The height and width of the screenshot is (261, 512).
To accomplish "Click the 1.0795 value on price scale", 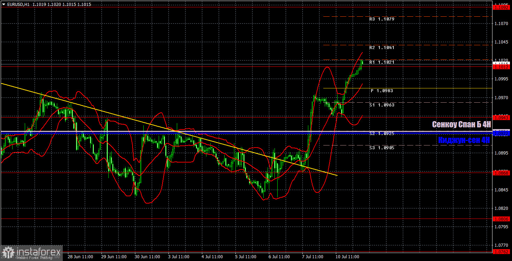I will (x=500, y=227).
